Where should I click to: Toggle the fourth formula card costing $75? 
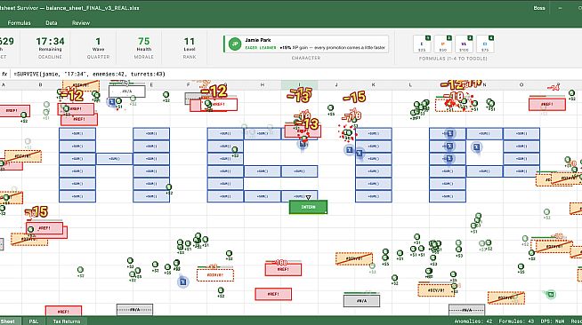[485, 44]
